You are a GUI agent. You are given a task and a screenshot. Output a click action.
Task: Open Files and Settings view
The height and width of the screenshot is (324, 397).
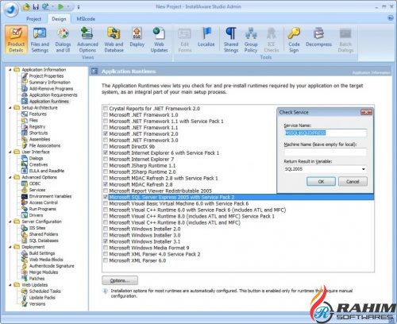pos(40,40)
